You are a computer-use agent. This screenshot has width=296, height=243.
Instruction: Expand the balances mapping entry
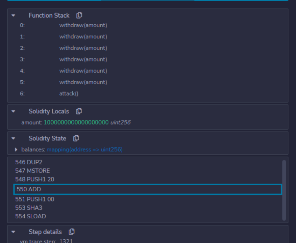tap(16, 150)
